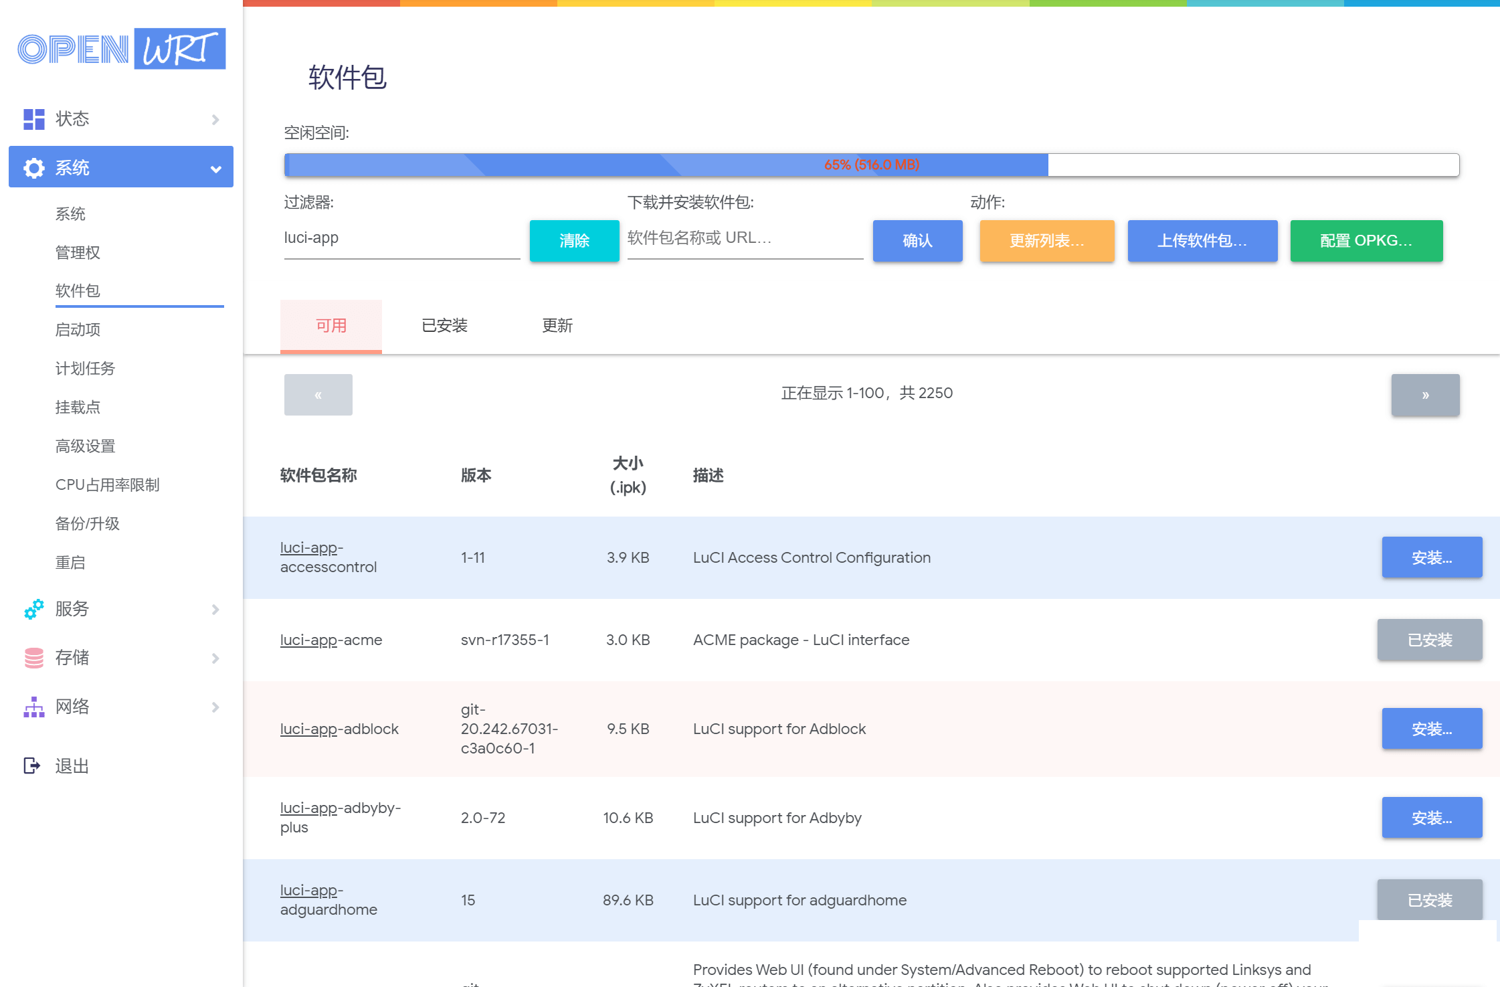Switch to the 可用 tab

pyautogui.click(x=331, y=326)
